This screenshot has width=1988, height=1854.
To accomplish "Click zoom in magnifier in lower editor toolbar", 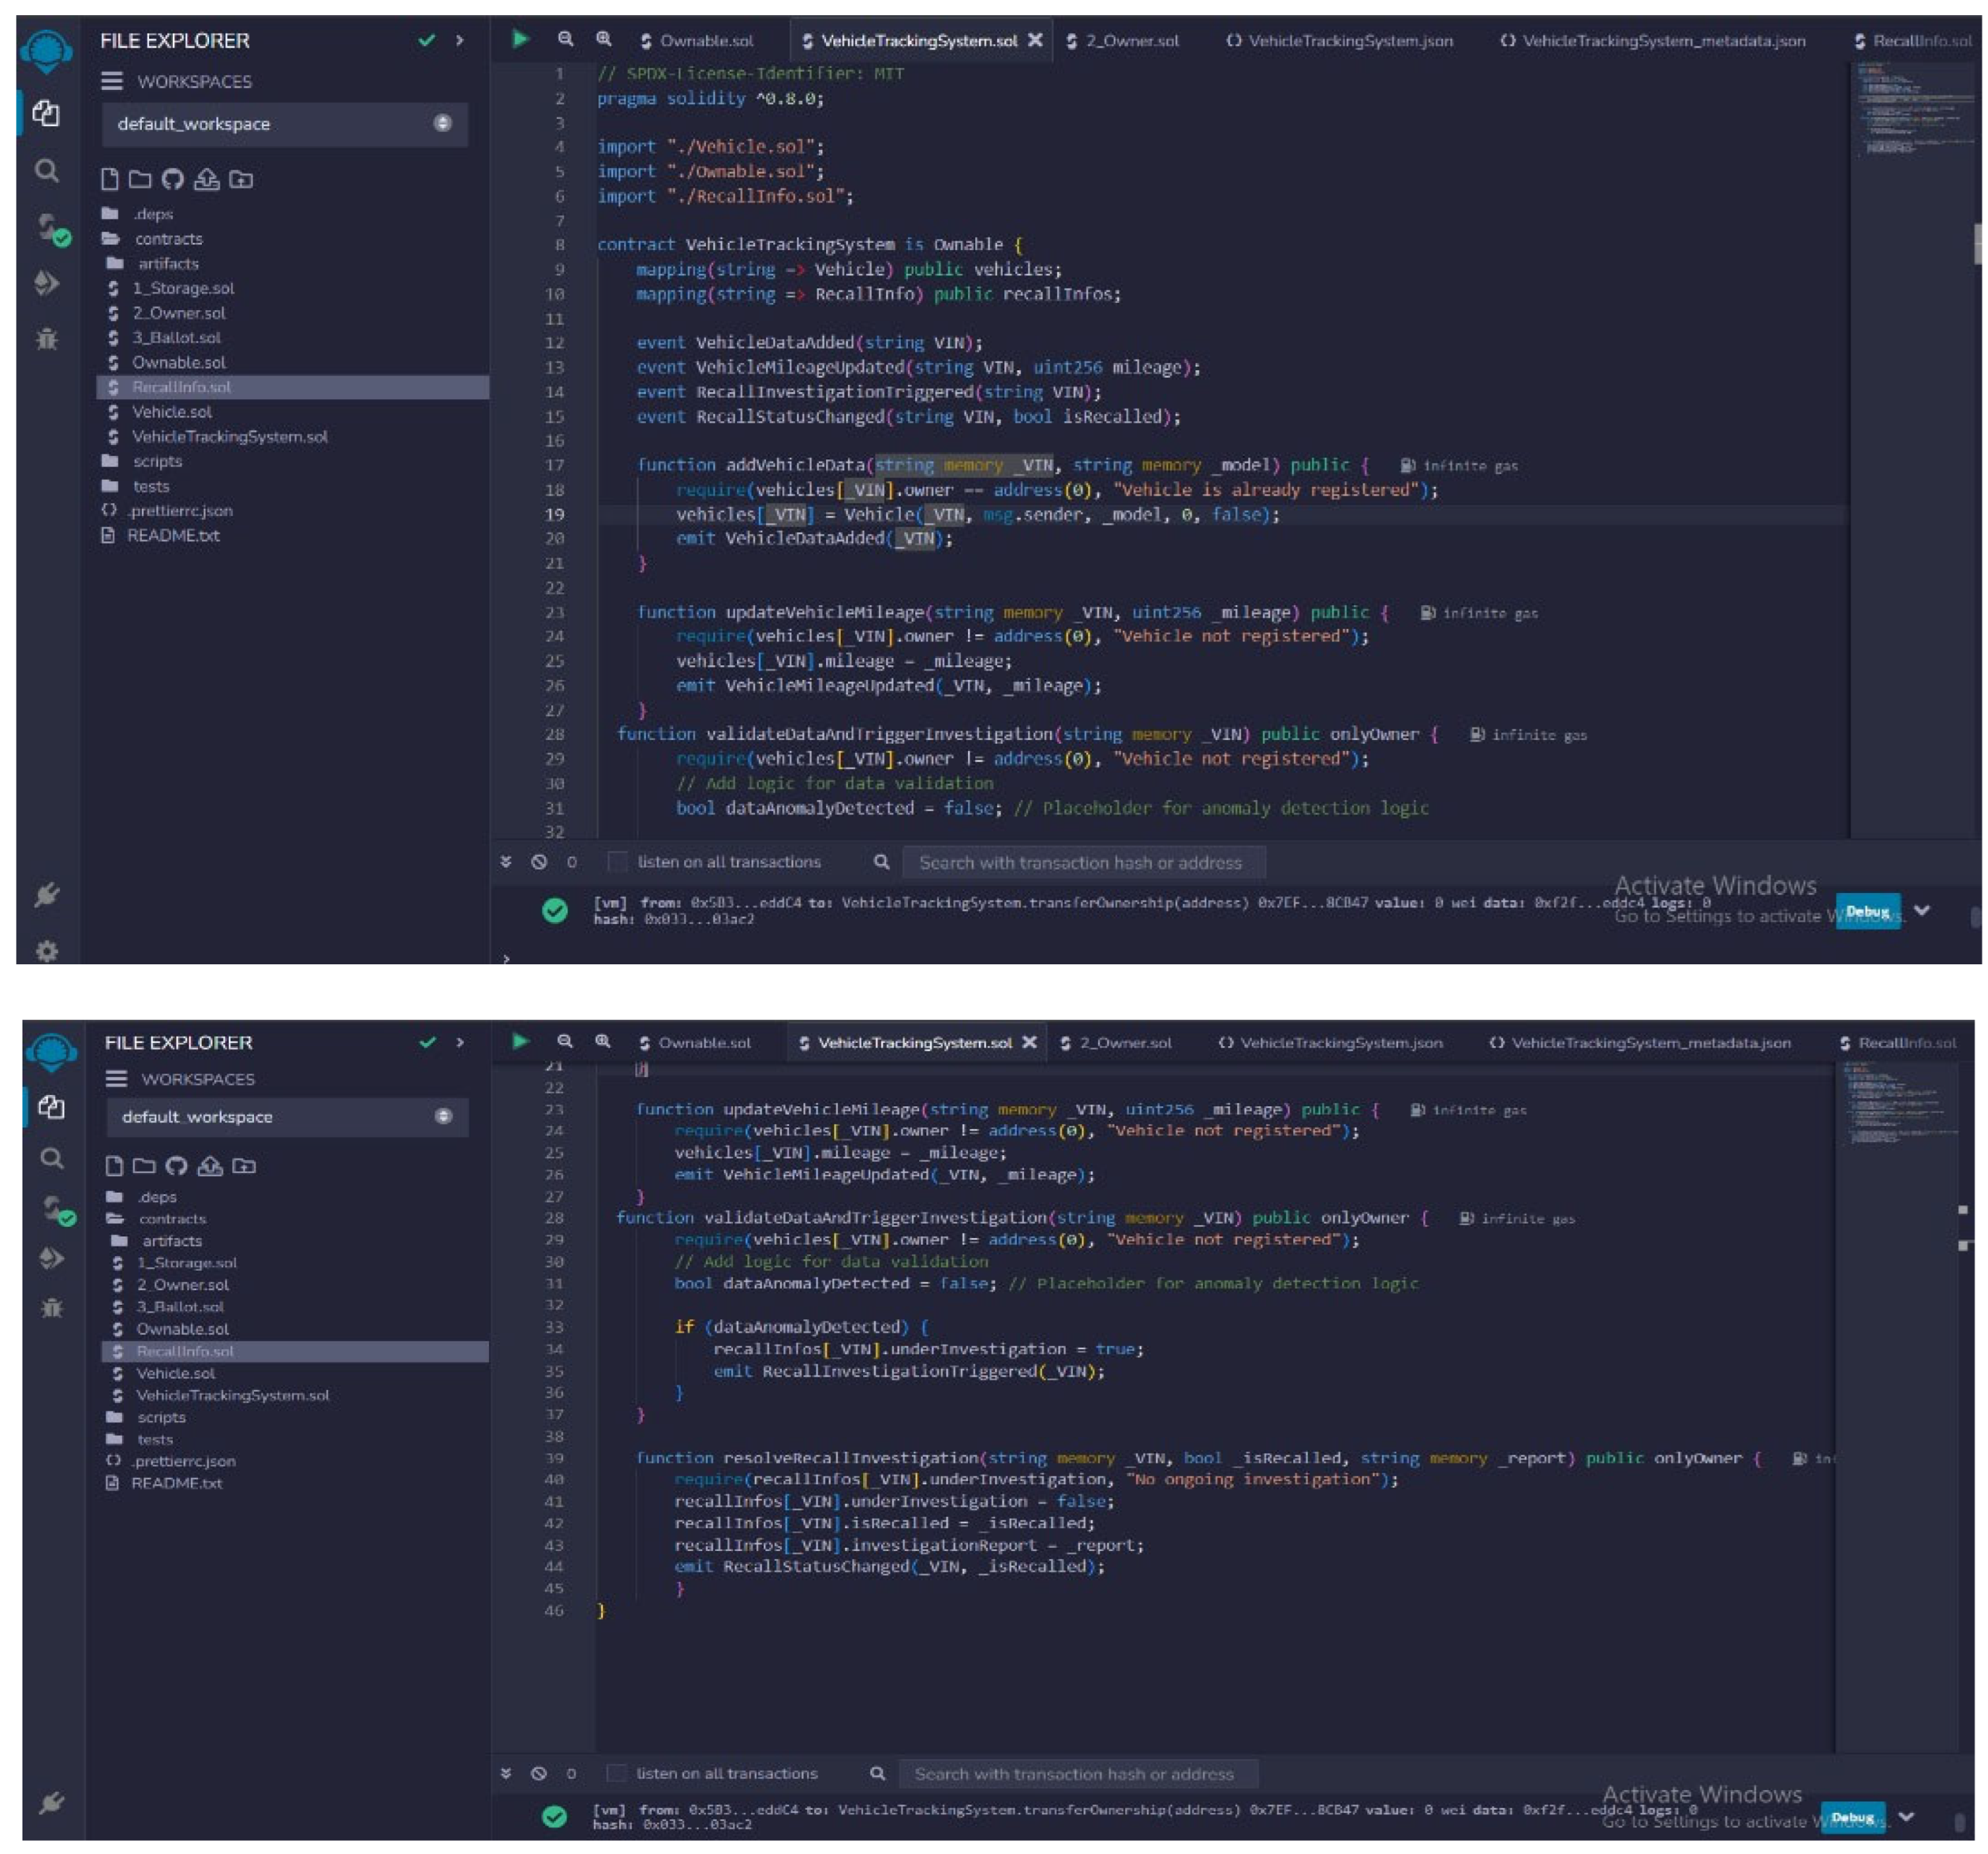I will pyautogui.click(x=603, y=1042).
